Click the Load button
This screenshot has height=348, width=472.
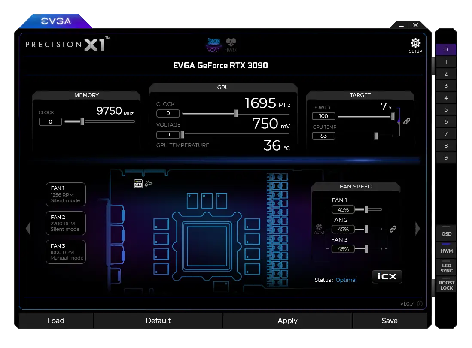[56, 321]
